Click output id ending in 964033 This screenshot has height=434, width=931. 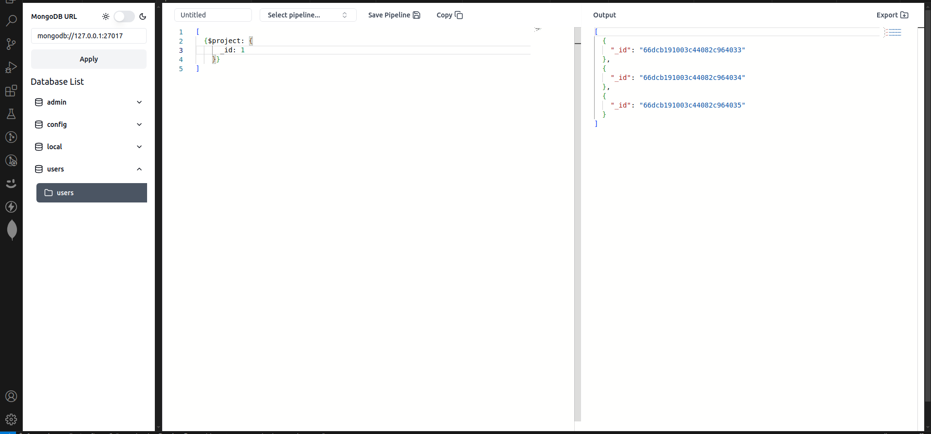692,50
